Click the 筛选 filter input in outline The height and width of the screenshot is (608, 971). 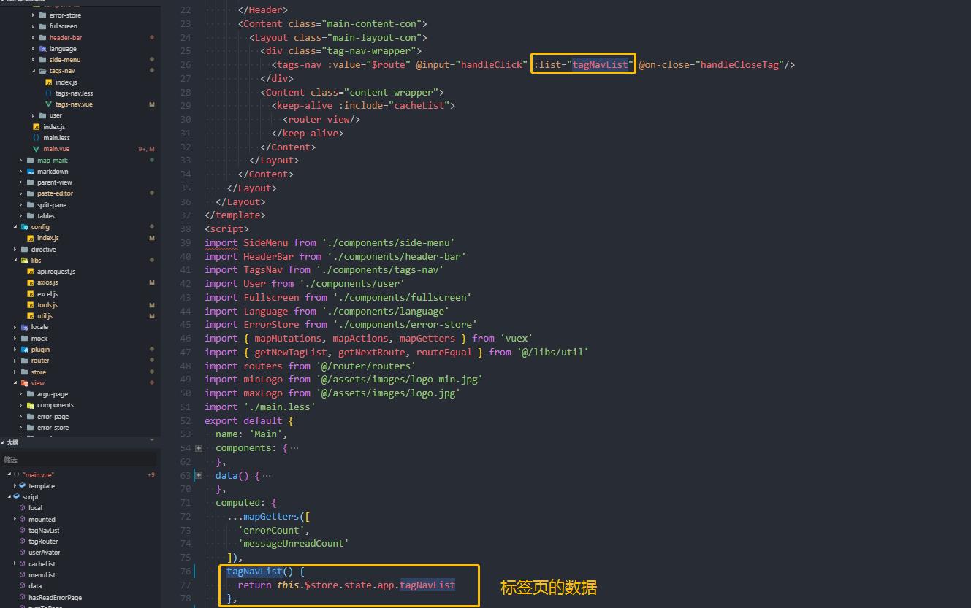point(78,460)
